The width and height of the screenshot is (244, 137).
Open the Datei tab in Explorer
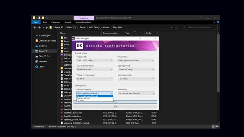(36, 22)
